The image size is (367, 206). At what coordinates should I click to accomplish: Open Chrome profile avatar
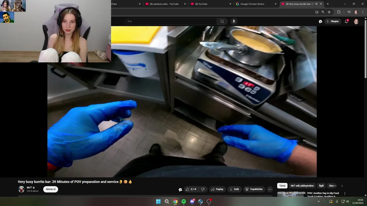[356, 12]
